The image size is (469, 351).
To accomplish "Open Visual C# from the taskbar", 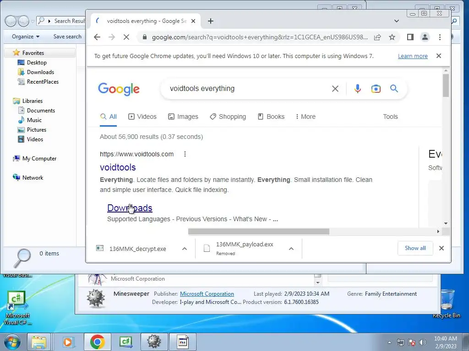I will [x=125, y=342].
